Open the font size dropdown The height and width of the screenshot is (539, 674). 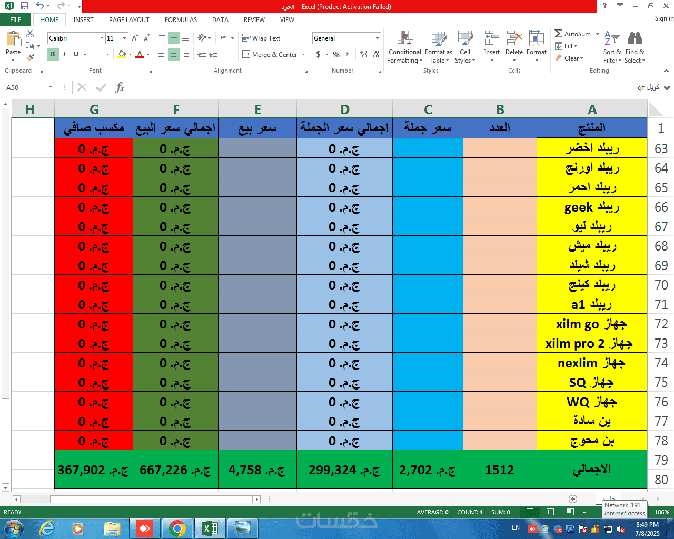[x=124, y=38]
